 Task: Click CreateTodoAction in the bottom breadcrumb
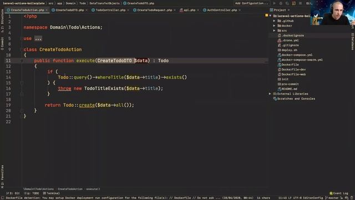click(70, 189)
